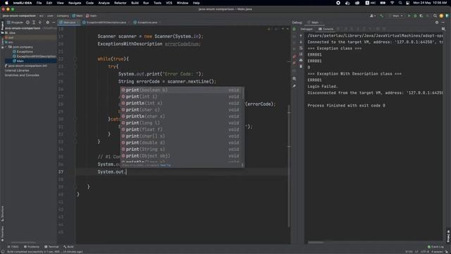The image size is (451, 254).
Task: Open TODO tool window tab
Action: click(13, 247)
